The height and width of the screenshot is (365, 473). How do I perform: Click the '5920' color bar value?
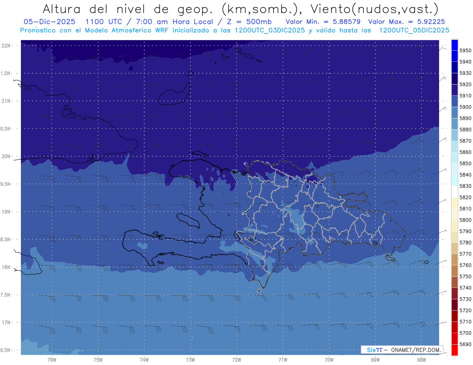tap(465, 84)
